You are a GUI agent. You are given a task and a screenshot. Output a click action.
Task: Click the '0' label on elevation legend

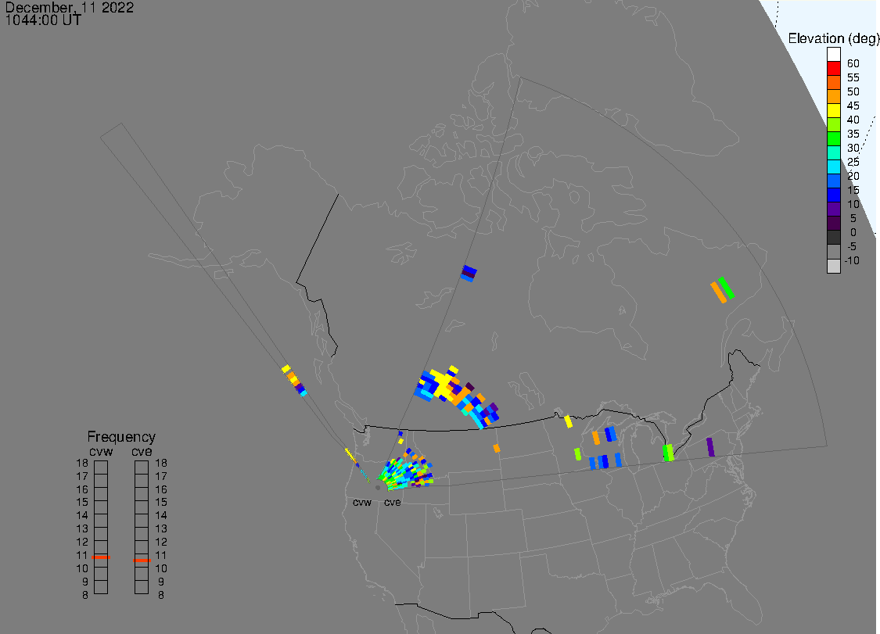point(853,232)
